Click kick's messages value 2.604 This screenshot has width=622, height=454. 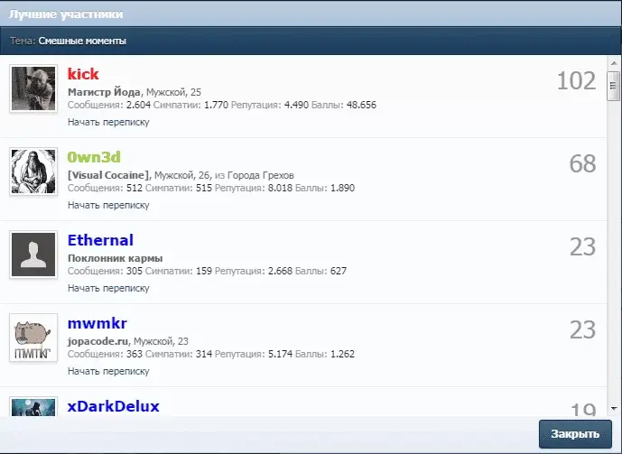coord(138,105)
